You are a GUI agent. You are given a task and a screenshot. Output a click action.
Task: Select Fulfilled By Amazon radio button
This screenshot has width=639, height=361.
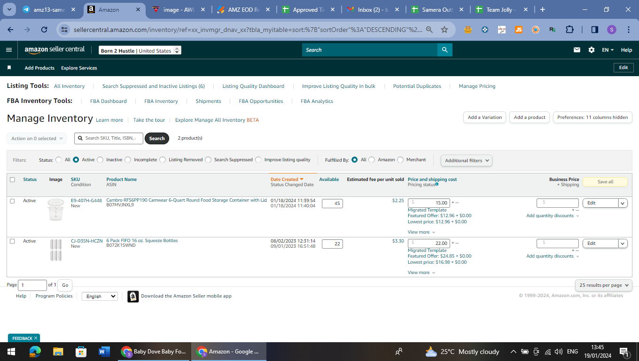[372, 160]
